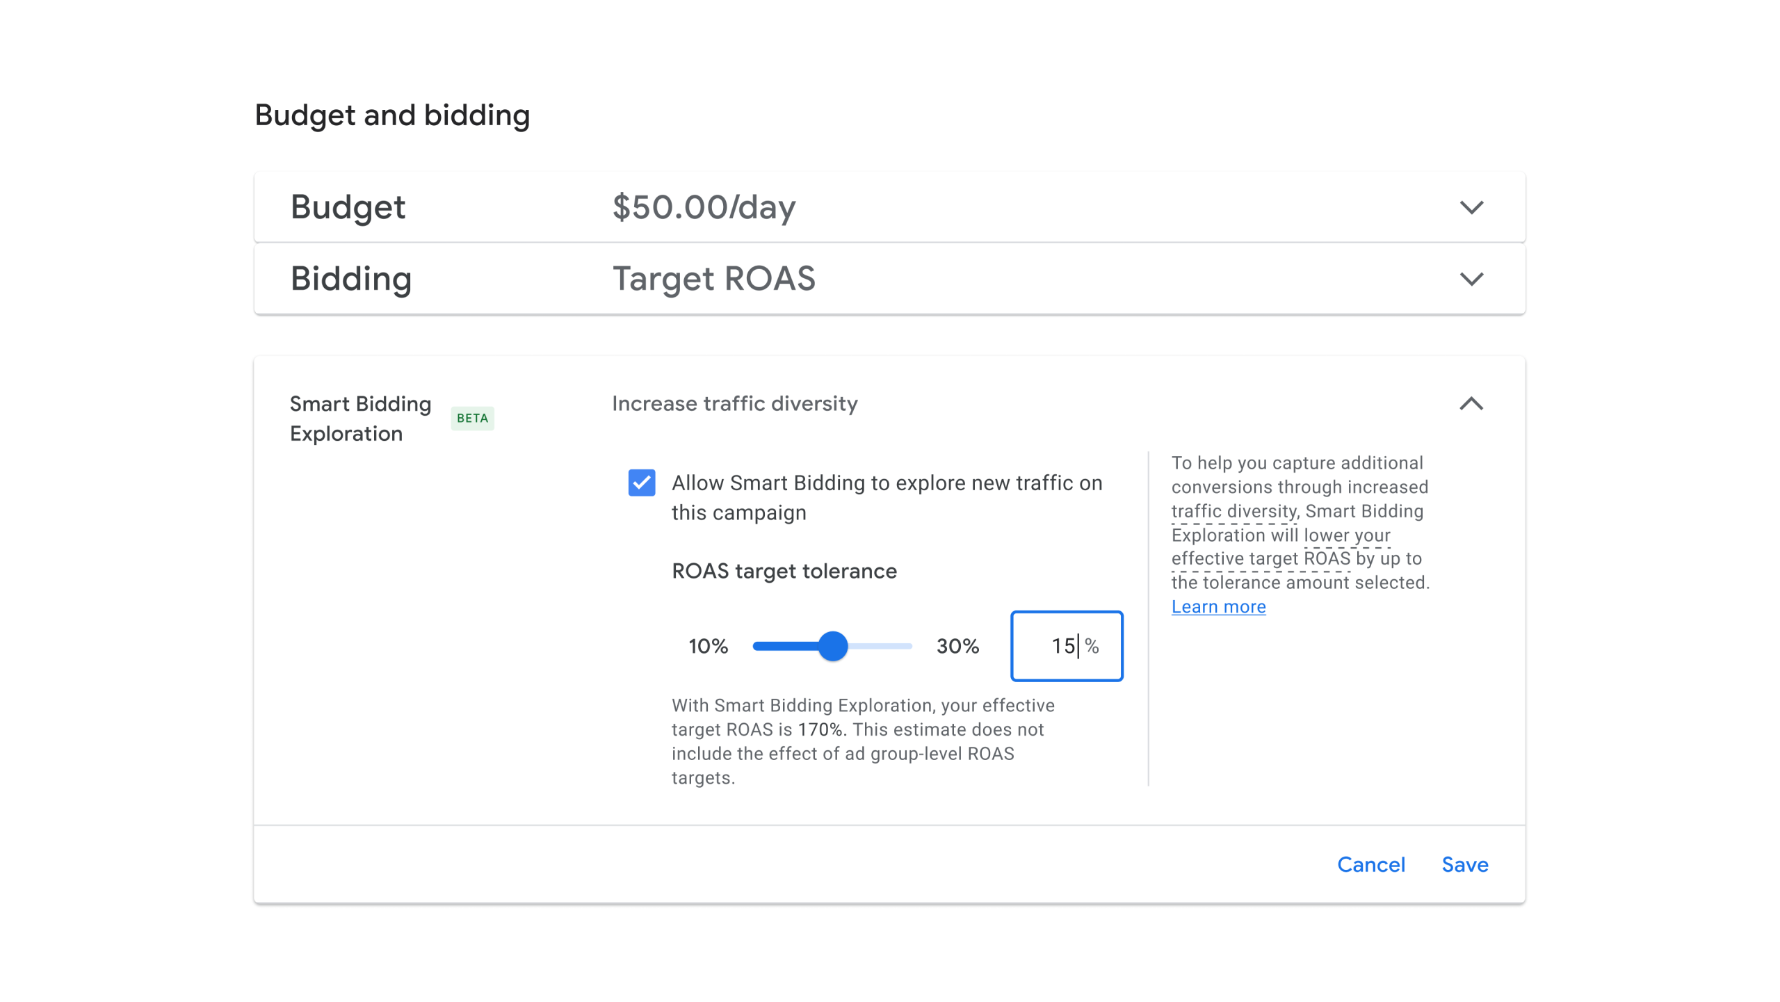The image size is (1780, 1002).
Task: Uncheck Allow Smart Bidding to explore new traffic
Action: [642, 484]
